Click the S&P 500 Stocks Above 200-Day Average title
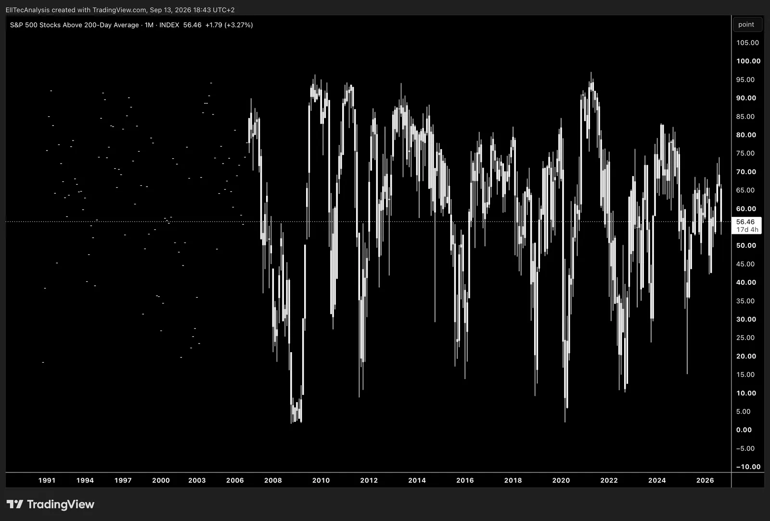The height and width of the screenshot is (521, 770). pyautogui.click(x=74, y=25)
